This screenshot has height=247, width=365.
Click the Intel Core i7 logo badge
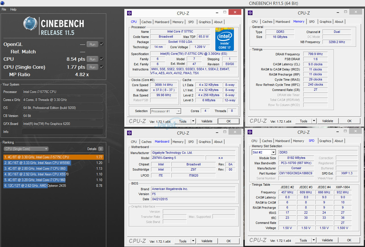224,39
